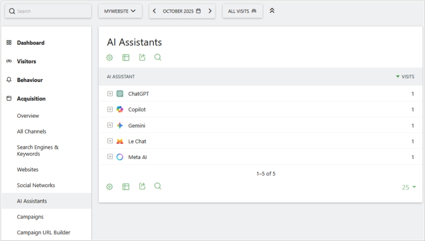Click the double-chevron collapse icon in the top bar
The height and width of the screenshot is (241, 425).
272,11
